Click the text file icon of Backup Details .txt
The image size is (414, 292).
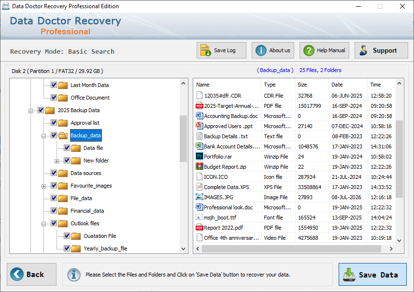pos(199,136)
